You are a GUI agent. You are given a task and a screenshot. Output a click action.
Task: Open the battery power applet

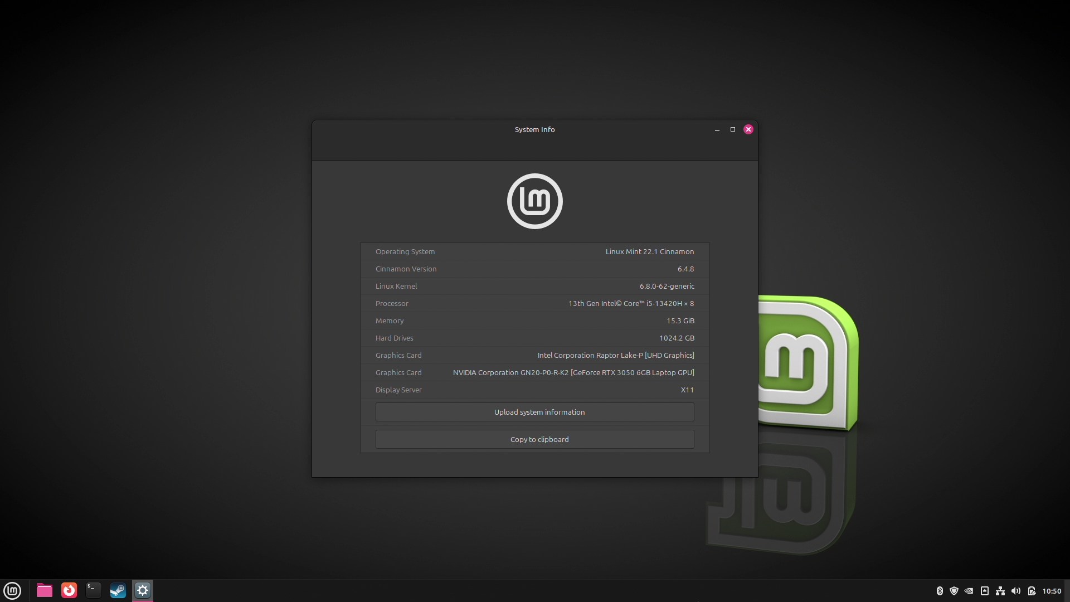1032,591
